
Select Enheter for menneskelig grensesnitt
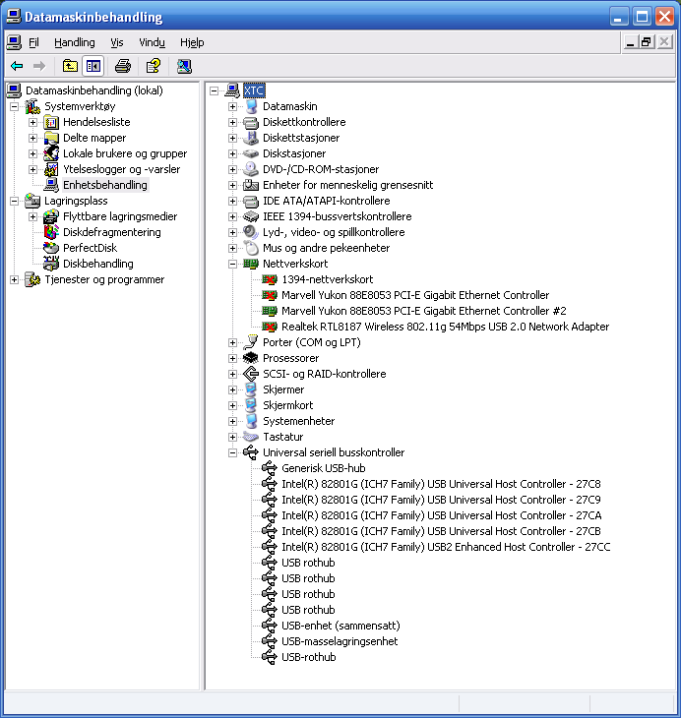347,185
